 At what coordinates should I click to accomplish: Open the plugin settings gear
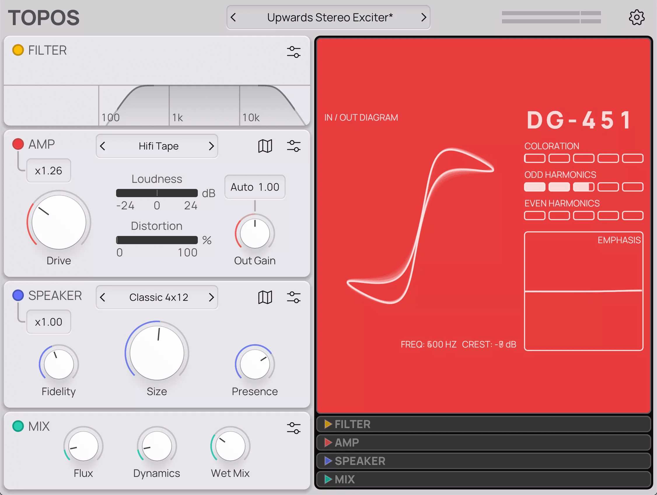click(x=637, y=17)
